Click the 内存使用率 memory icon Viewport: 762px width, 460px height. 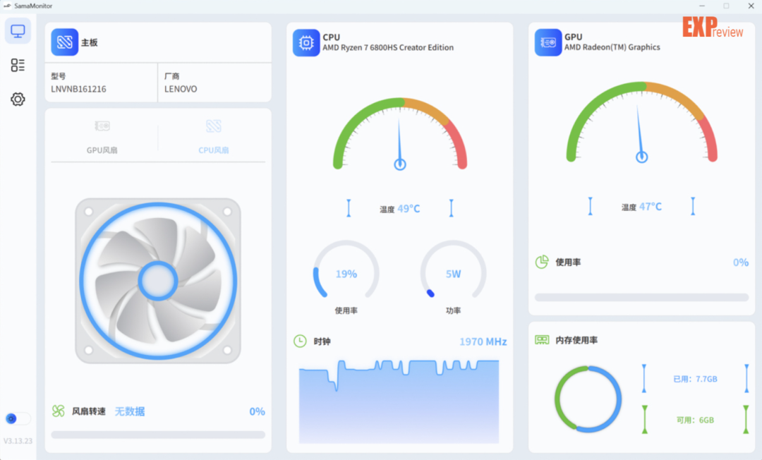(x=542, y=339)
